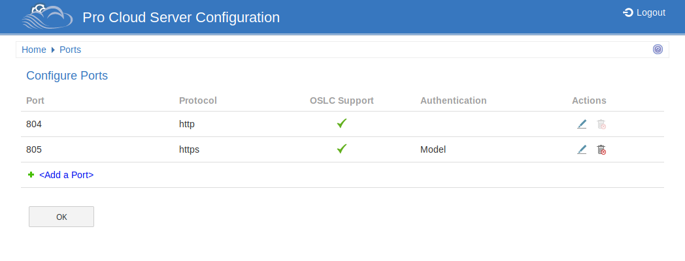Edit port 805 with the pencil icon
This screenshot has height=261, width=685.
point(582,149)
